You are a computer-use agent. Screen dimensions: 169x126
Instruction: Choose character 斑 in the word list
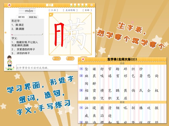(x=86, y=76)
